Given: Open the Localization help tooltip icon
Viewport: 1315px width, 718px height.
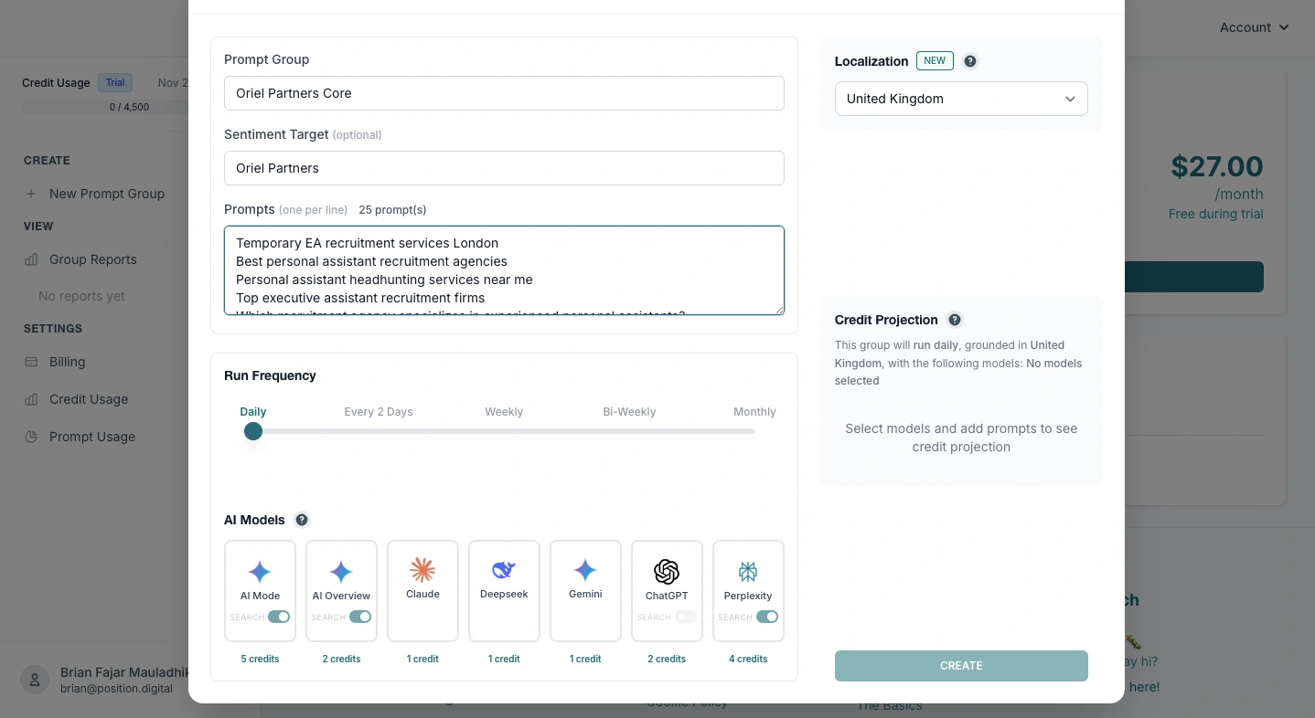Looking at the screenshot, I should coord(970,61).
